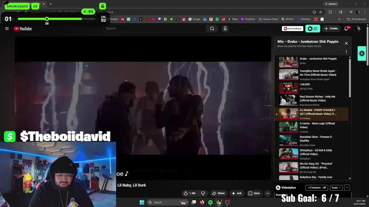Viewport: 369px width, 207px height.
Task: Open the Spotify bookmark icon
Action: click(x=217, y=19)
